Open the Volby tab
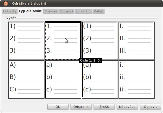The height and width of the screenshot is (113, 163). click(98, 11)
